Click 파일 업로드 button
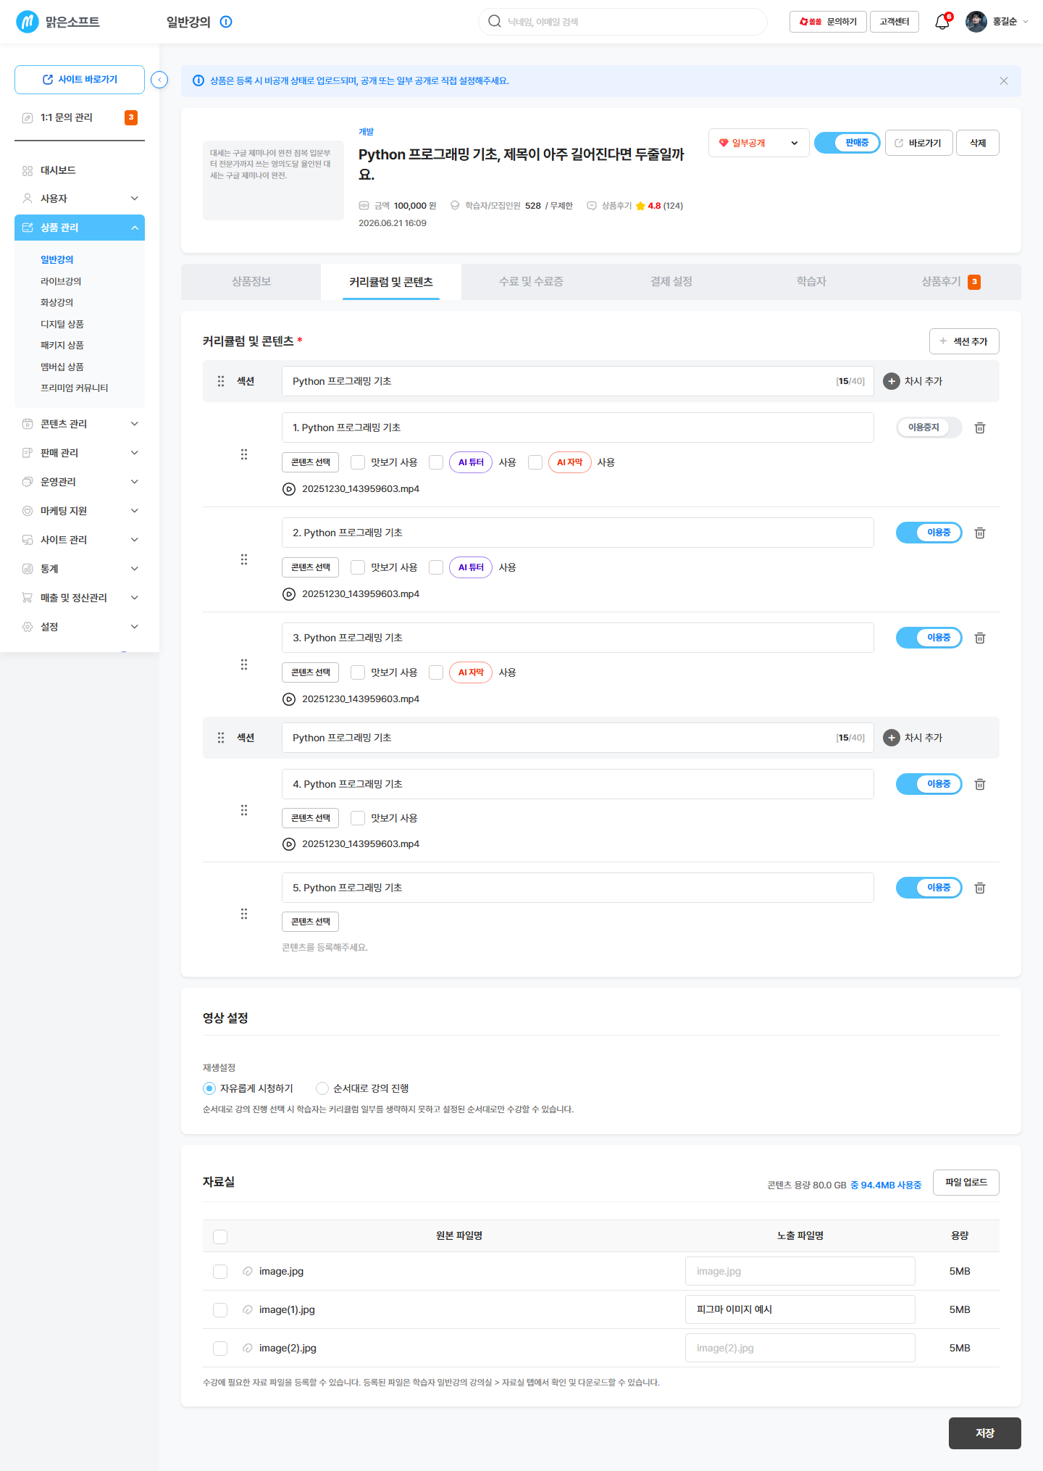Image resolution: width=1043 pixels, height=1471 pixels. 966,1183
